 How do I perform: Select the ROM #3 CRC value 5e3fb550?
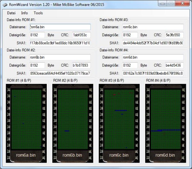click(174, 35)
